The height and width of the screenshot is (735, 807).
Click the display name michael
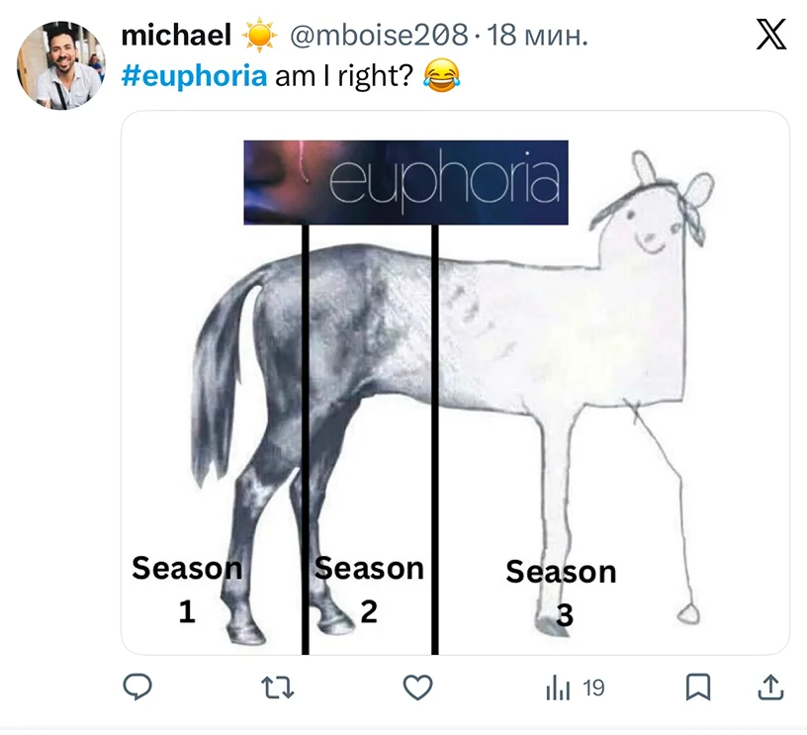[176, 36]
